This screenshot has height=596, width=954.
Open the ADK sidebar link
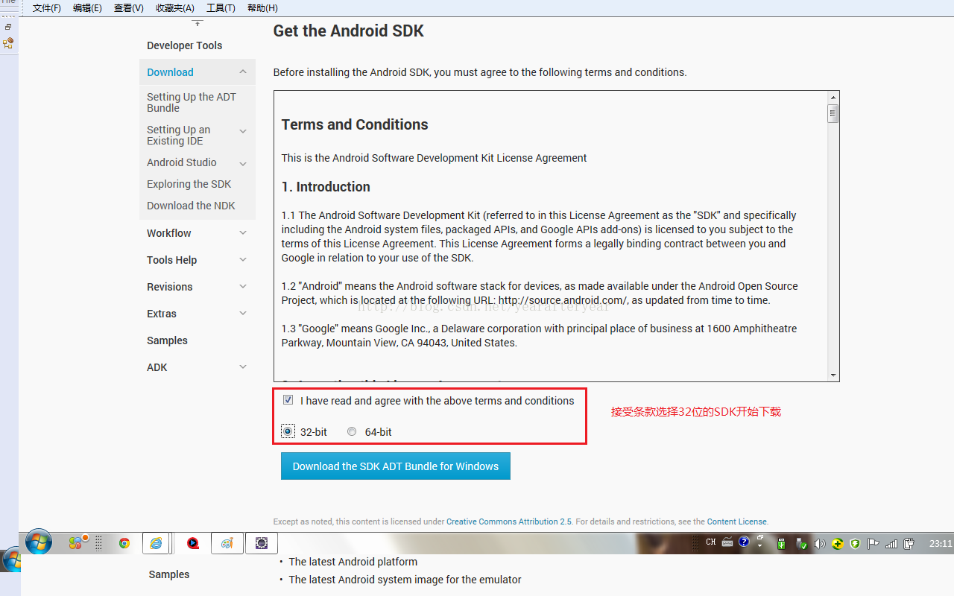pyautogui.click(x=157, y=367)
